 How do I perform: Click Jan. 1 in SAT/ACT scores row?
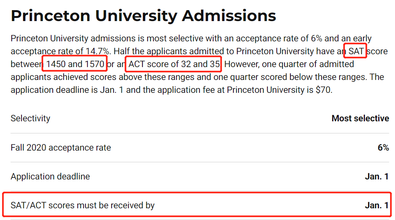[x=377, y=206]
